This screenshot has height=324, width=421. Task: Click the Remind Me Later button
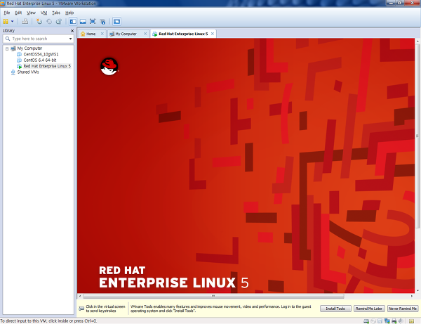click(x=369, y=309)
